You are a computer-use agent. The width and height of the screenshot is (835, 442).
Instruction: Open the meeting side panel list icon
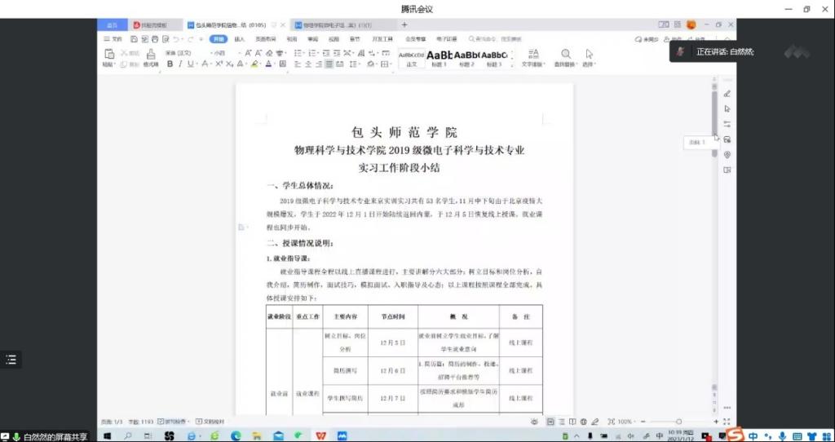[x=11, y=360]
